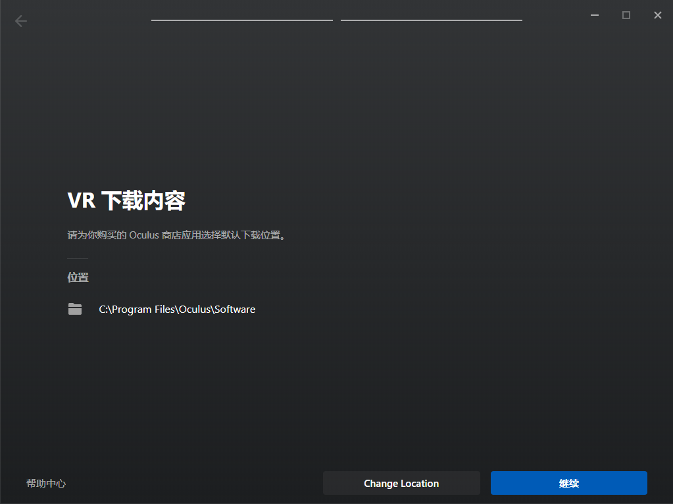
Task: Click the blue 继续 button
Action: point(568,483)
